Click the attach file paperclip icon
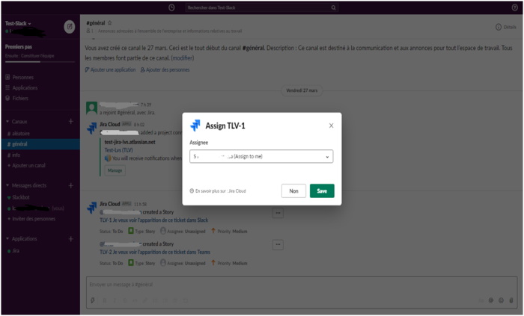Viewport: 524px width, 316px height. [511, 300]
